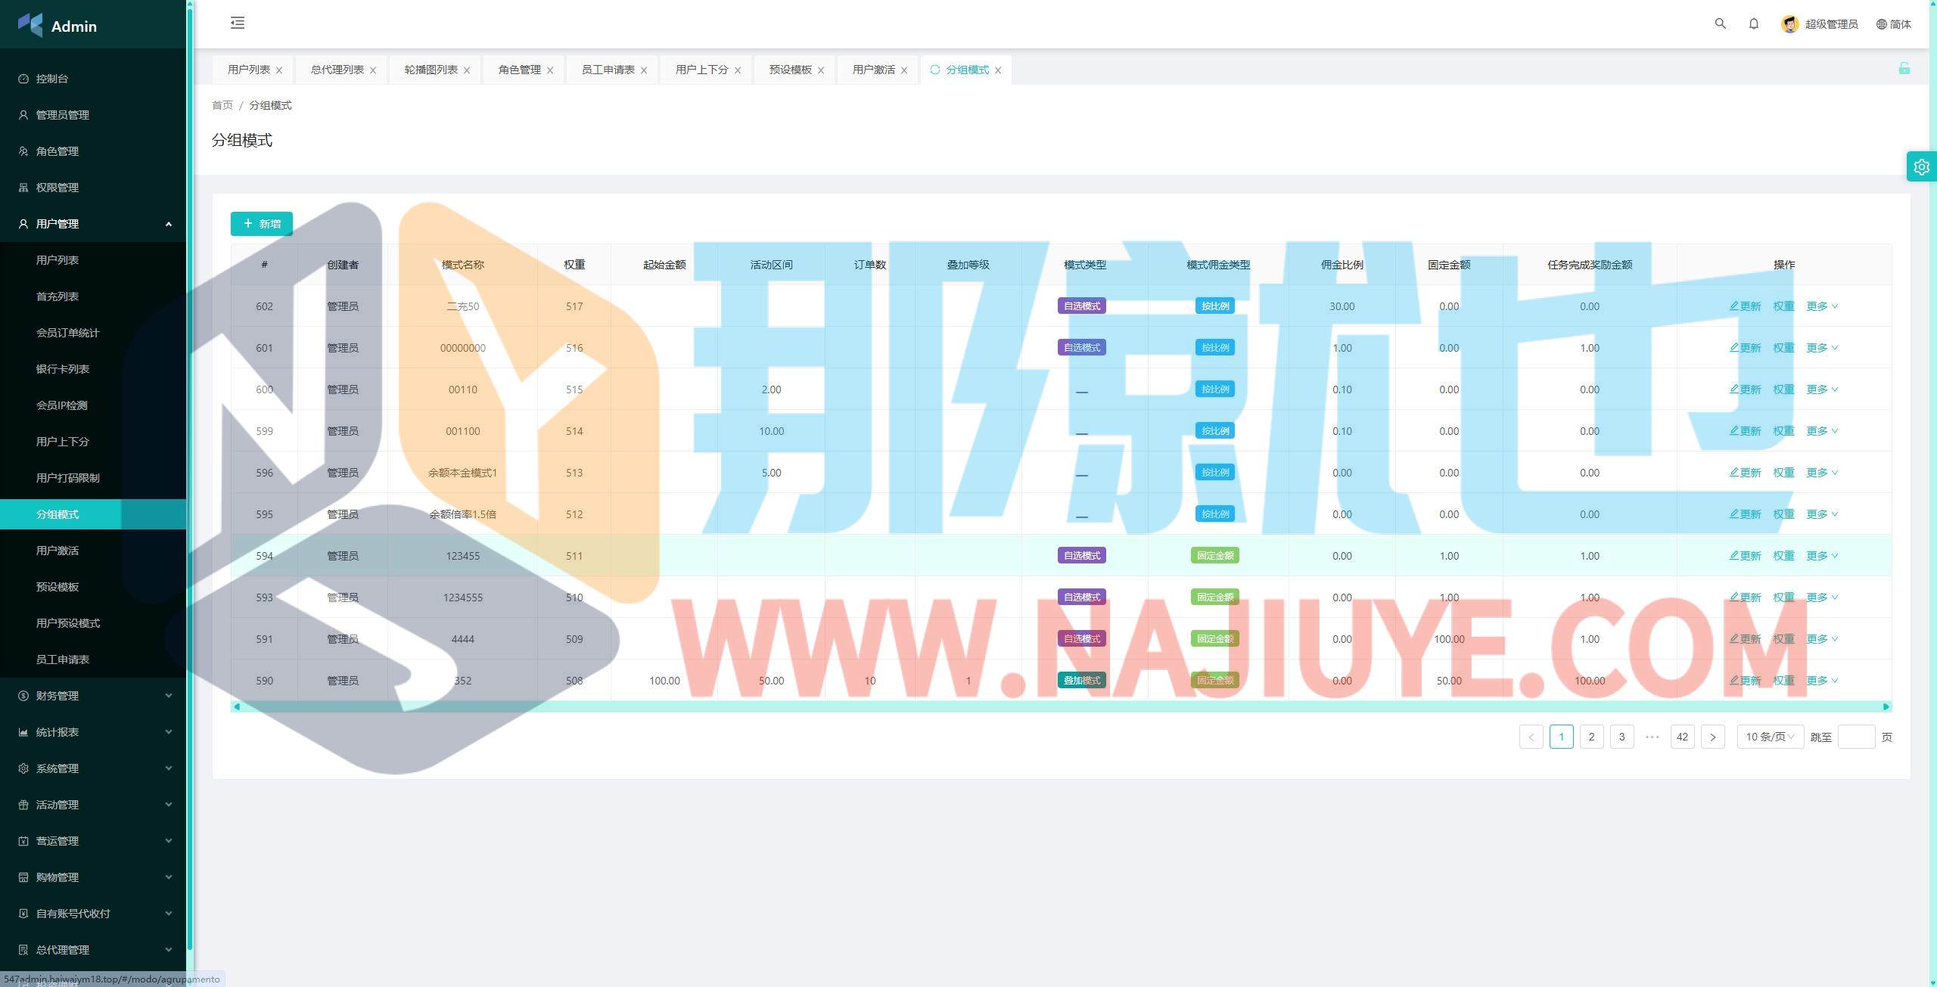Open the notification bell
The image size is (1937, 987).
click(1753, 23)
